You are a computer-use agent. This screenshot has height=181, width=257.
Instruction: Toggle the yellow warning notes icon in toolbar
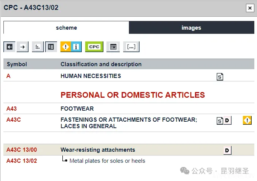tap(66, 47)
